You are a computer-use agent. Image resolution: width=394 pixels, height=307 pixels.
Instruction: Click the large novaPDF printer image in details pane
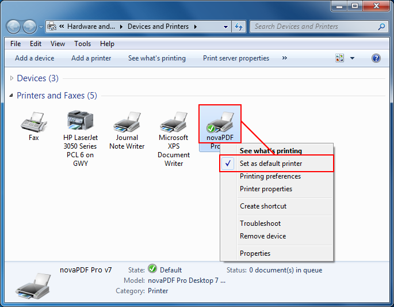click(33, 286)
